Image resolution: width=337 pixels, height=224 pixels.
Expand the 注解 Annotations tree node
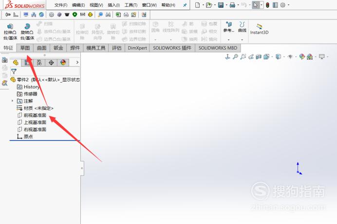[13, 101]
